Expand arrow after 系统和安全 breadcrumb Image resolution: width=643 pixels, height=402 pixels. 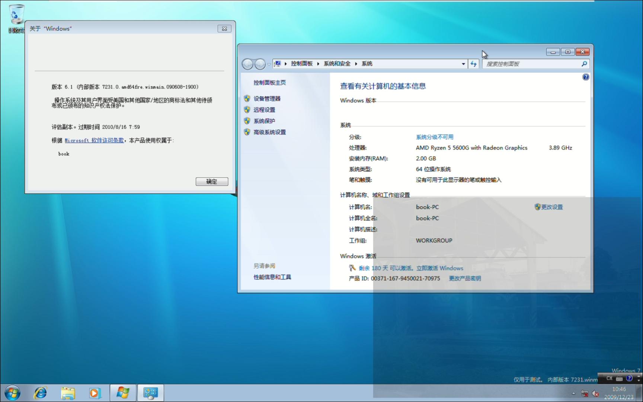[x=356, y=64]
